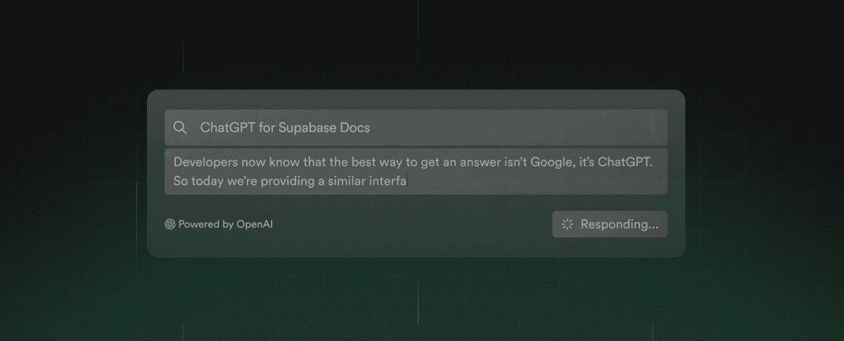Click the blank modal area between the footer items
844x341 pixels.
pos(412,224)
